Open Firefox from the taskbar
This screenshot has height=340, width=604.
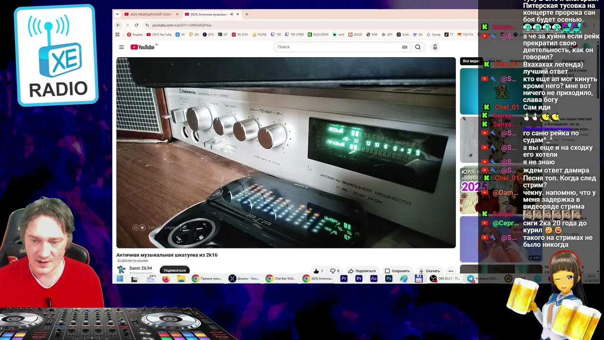[166, 279]
